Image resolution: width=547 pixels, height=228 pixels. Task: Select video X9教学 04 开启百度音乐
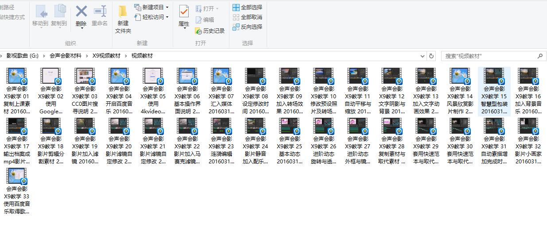(x=119, y=91)
